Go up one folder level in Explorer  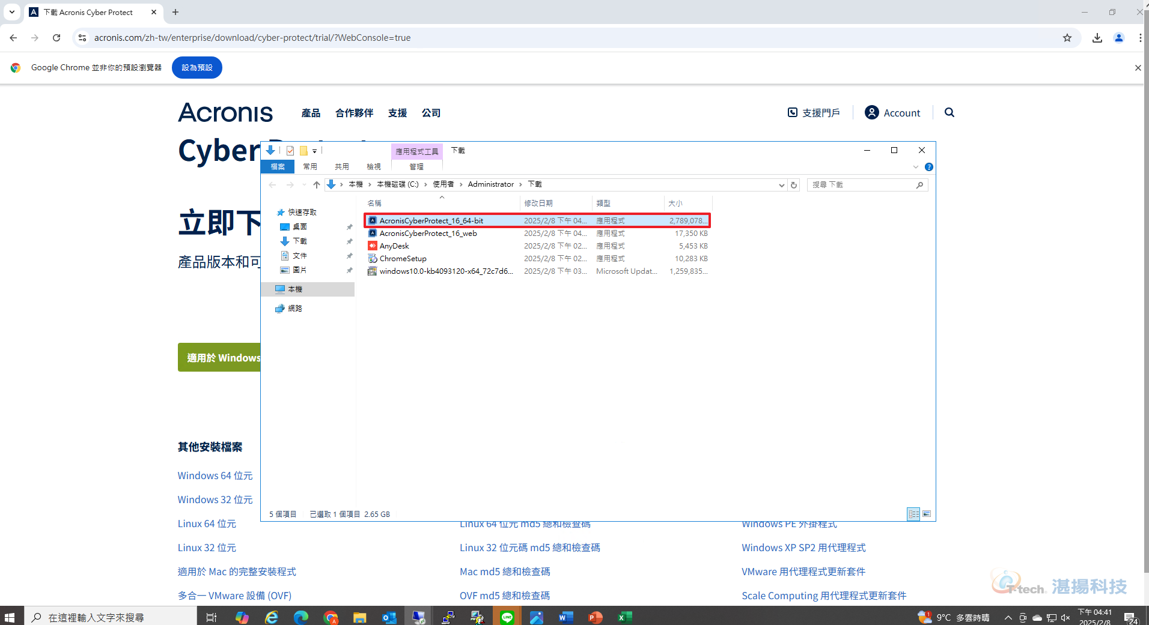[x=317, y=184]
